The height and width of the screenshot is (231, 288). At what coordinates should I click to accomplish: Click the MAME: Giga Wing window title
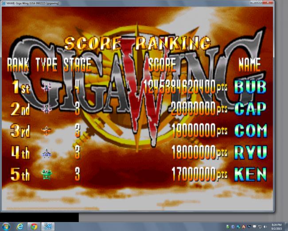[x=33, y=3]
